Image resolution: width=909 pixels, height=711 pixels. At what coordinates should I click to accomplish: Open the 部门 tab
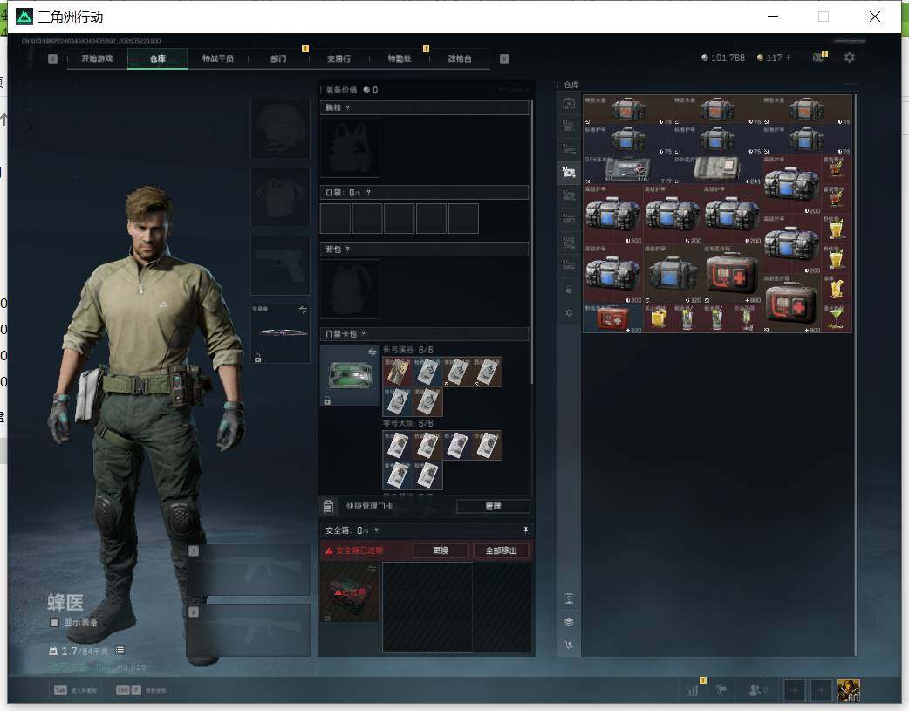pos(278,58)
